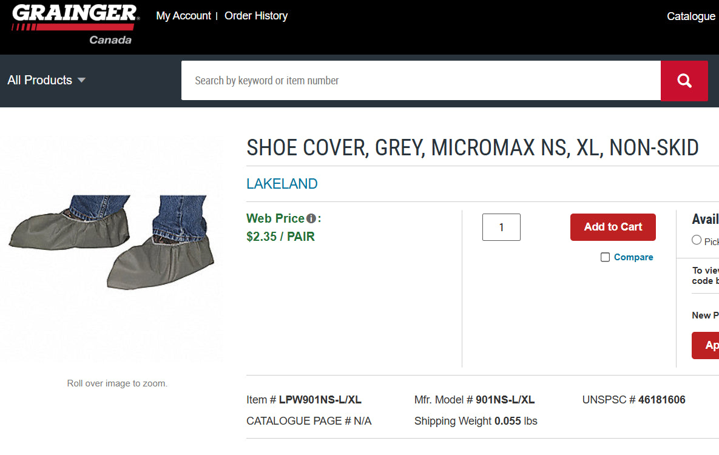The width and height of the screenshot is (719, 455).
Task: Tick the Compare checkbox
Action: tap(605, 257)
